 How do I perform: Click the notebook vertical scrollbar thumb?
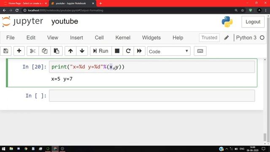pos(265,137)
